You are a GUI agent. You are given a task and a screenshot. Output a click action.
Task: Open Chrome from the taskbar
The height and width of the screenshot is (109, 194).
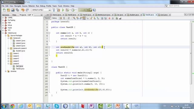[12, 106]
